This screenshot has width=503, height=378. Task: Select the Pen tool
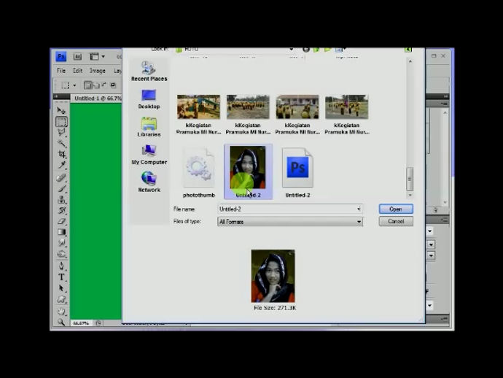(61, 266)
